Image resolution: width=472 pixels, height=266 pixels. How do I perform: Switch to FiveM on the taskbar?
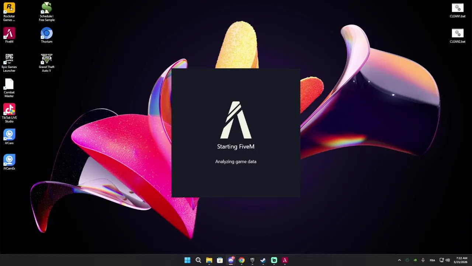tap(285, 260)
